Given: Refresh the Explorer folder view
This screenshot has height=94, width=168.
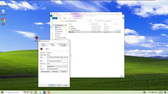Looking at the screenshot, I should [x=91, y=21].
